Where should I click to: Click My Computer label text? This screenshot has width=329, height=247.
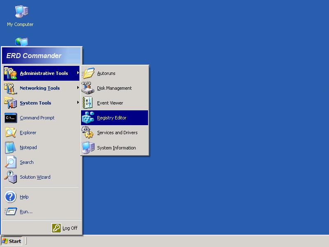(20, 24)
